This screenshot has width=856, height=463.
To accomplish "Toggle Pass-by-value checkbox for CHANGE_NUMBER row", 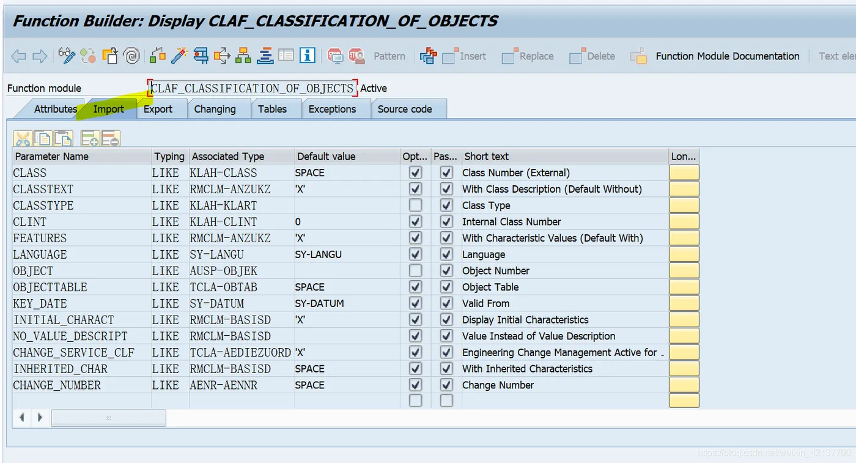I will (447, 385).
